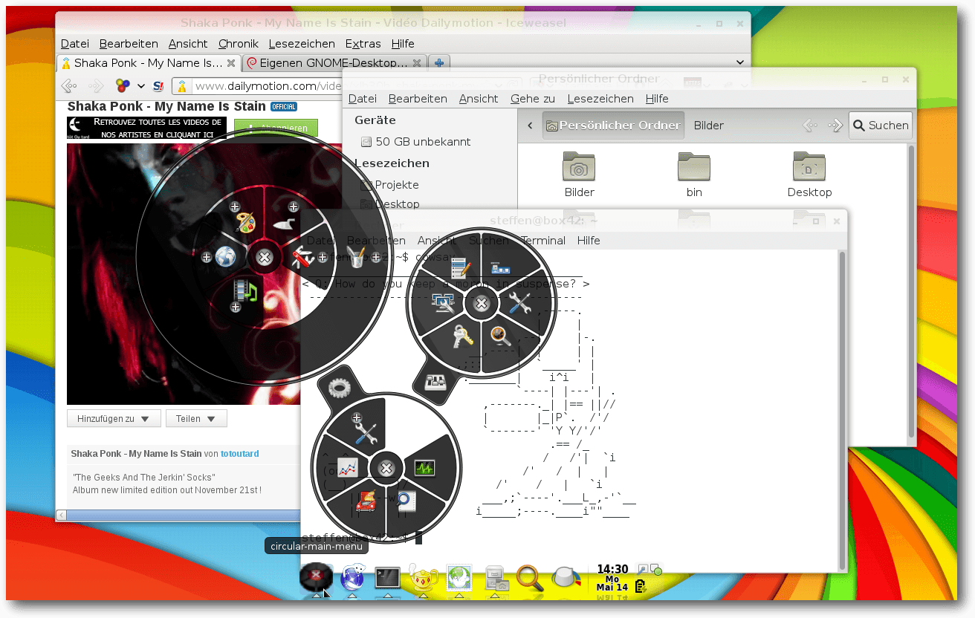Screen dimensions: 975x618
Task: Close the upper right settings pie menu
Action: pyautogui.click(x=482, y=303)
